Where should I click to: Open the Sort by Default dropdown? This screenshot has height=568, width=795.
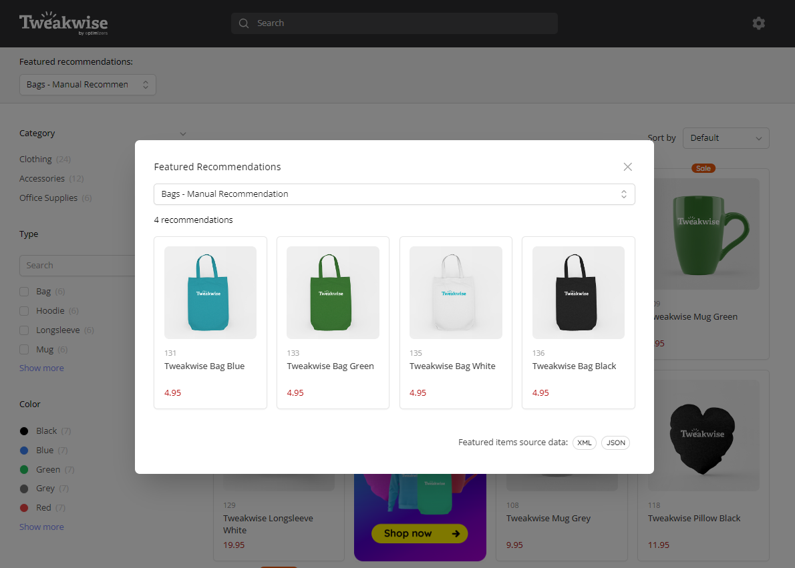tap(726, 137)
